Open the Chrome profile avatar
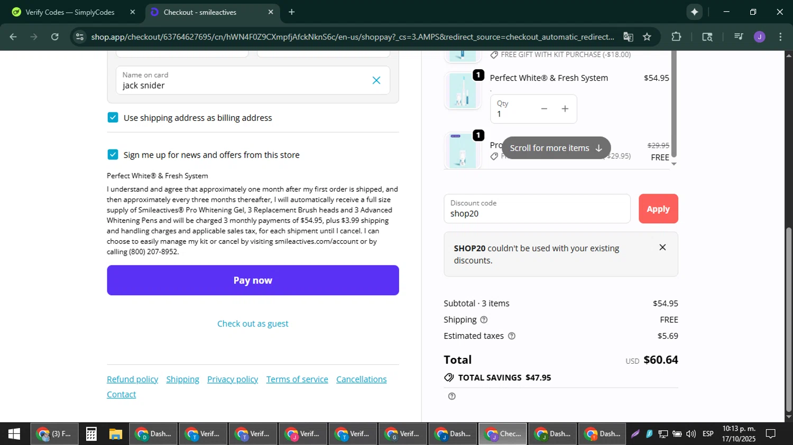 coord(760,36)
